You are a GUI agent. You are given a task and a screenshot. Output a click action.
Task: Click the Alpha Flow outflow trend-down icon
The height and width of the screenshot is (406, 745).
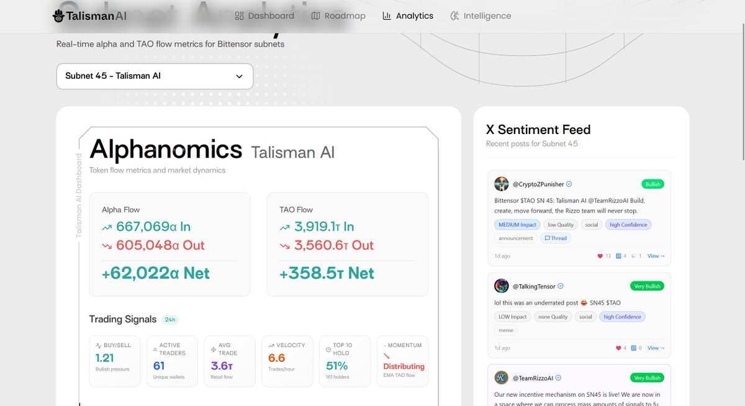tap(107, 246)
